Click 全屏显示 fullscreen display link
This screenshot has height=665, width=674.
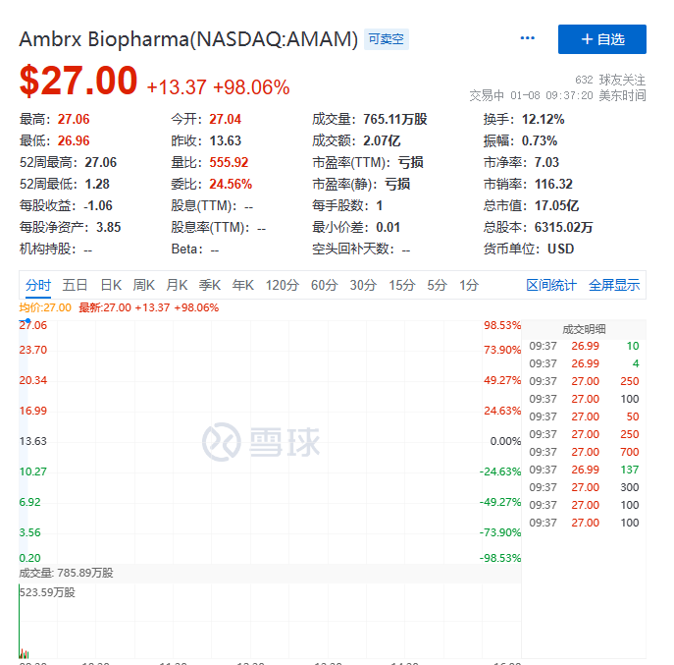pyautogui.click(x=614, y=285)
